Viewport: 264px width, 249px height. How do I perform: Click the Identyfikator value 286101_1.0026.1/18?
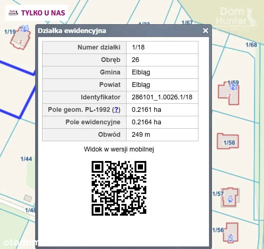(162, 97)
